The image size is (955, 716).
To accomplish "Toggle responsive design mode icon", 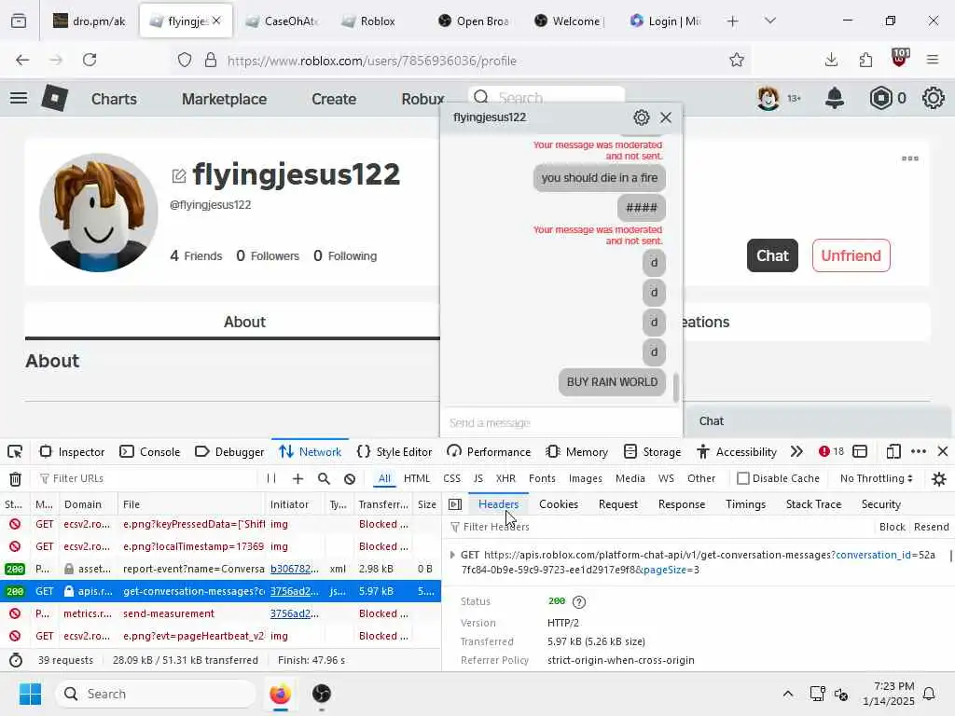I will [x=893, y=451].
